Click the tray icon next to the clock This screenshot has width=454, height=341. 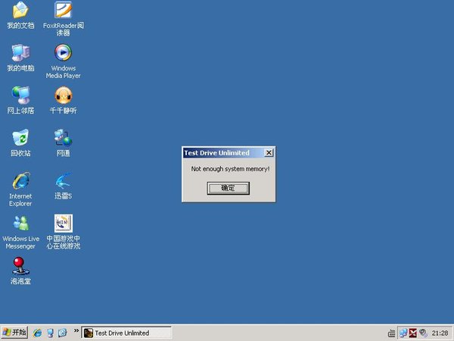point(423,333)
